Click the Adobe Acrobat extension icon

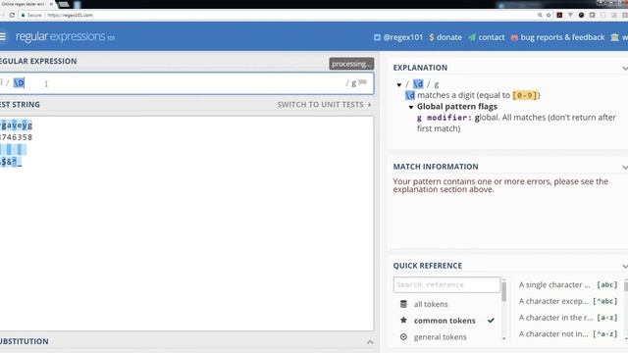(x=559, y=16)
